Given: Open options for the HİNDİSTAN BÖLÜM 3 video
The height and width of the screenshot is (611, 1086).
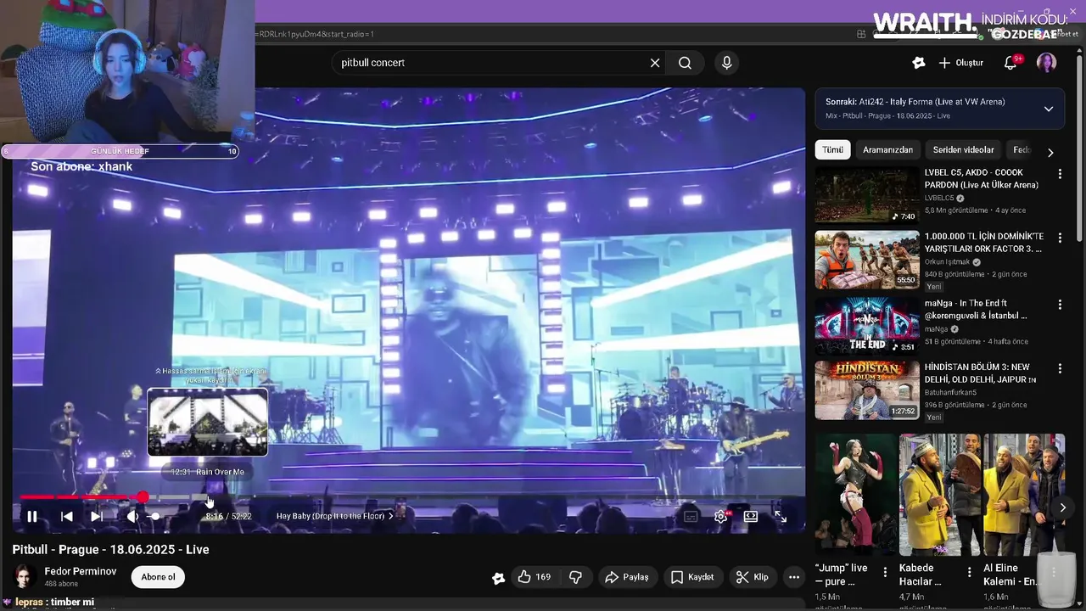Looking at the screenshot, I should click(1059, 369).
